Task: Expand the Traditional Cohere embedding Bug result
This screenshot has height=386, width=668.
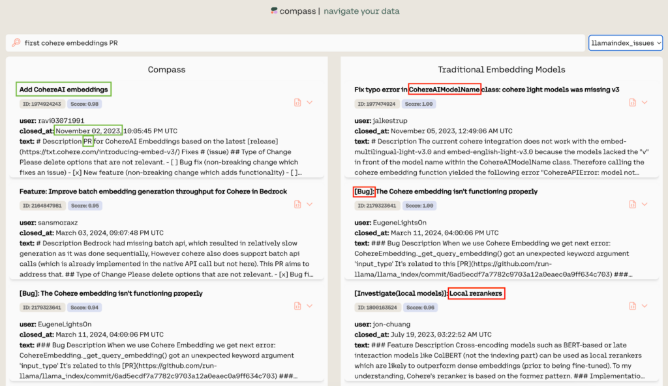Action: [x=645, y=204]
